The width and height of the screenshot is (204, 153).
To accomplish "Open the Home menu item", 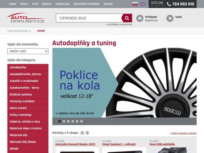I will pyautogui.click(x=13, y=4).
